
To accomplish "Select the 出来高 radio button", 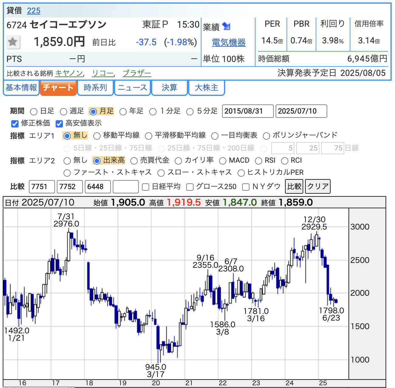I will (97, 161).
